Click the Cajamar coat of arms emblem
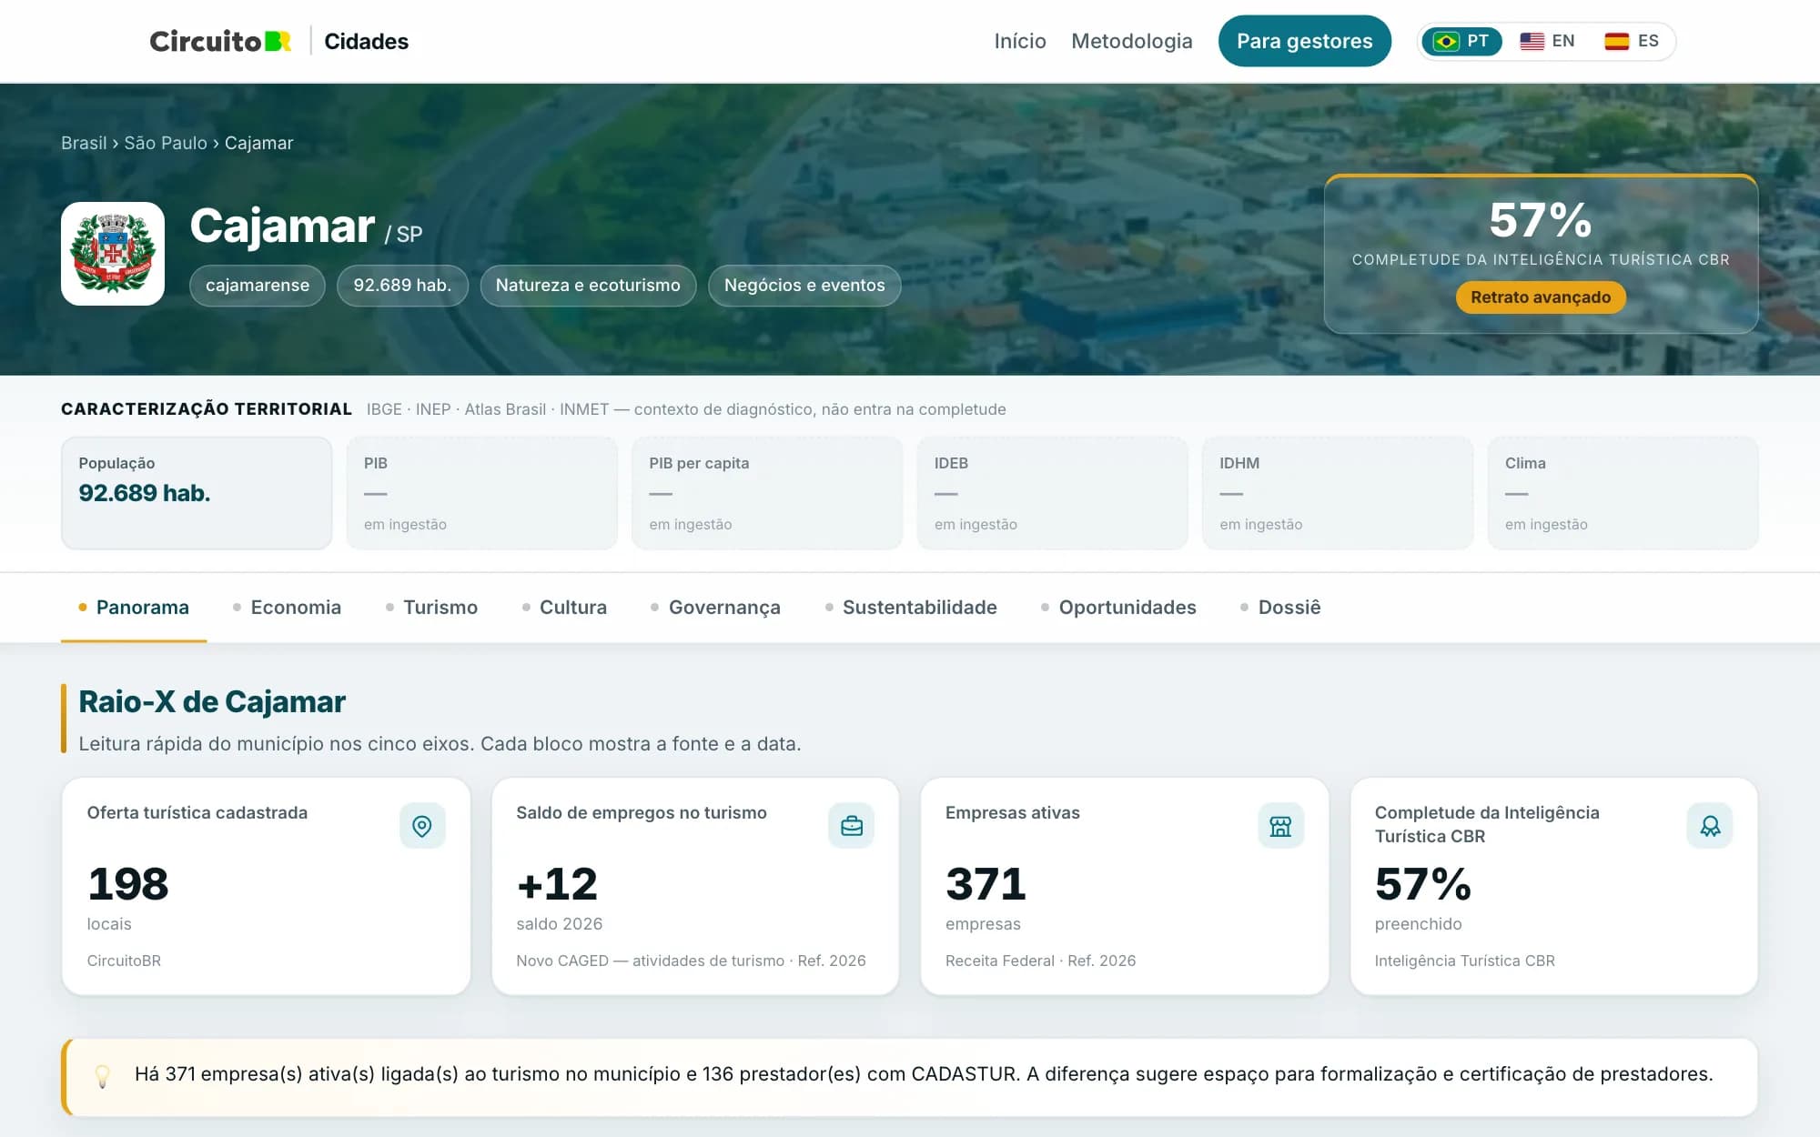Viewport: 1820px width, 1137px height. pos(113,254)
